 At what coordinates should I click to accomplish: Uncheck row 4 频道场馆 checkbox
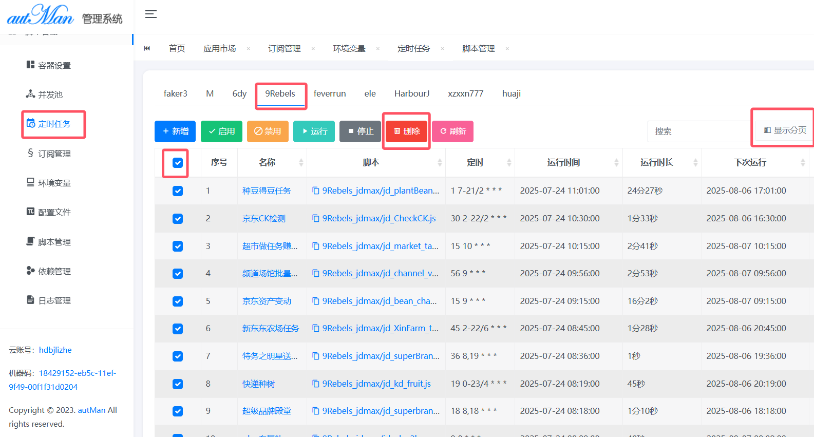pos(178,274)
